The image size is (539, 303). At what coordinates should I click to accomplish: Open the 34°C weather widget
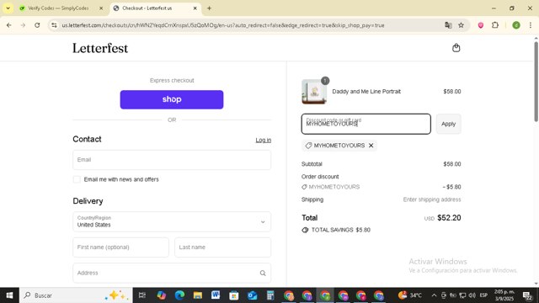tap(410, 295)
